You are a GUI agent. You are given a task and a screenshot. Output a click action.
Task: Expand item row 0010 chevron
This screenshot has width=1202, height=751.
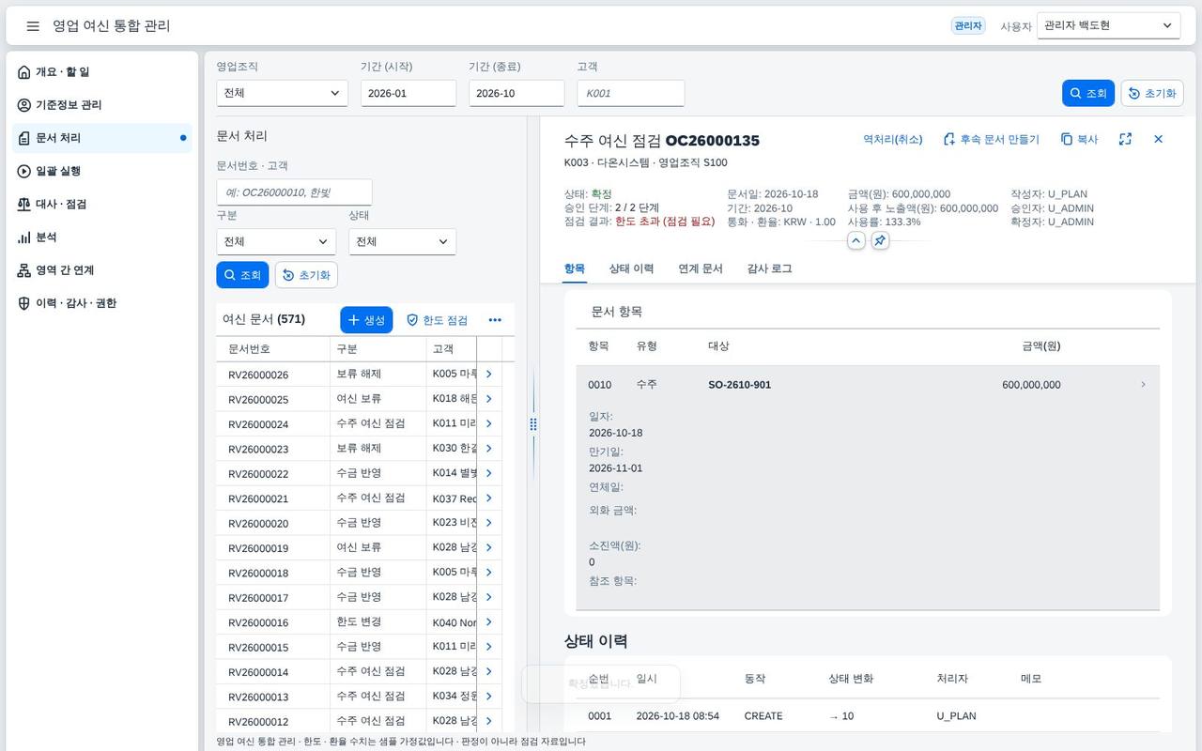coord(1143,385)
